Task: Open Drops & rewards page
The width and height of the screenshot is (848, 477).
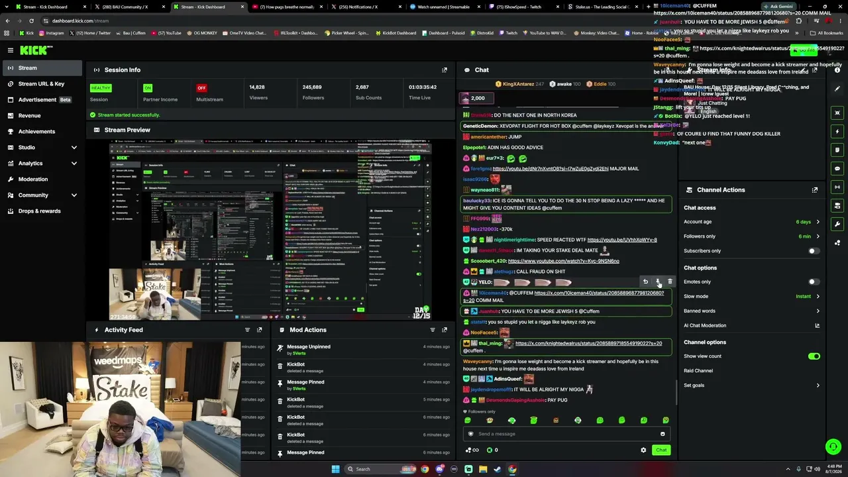Action: click(x=41, y=211)
